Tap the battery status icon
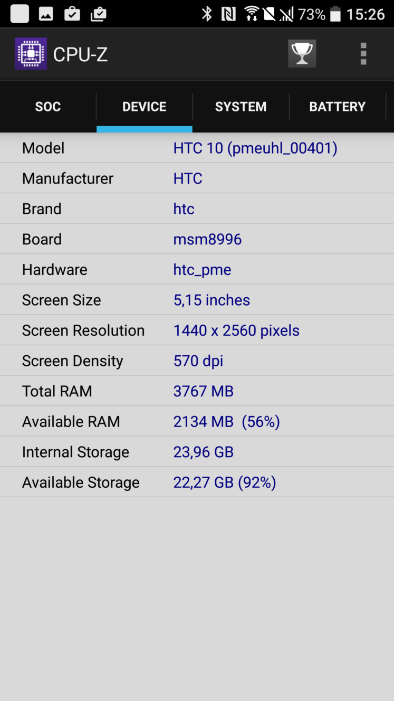 (x=335, y=14)
